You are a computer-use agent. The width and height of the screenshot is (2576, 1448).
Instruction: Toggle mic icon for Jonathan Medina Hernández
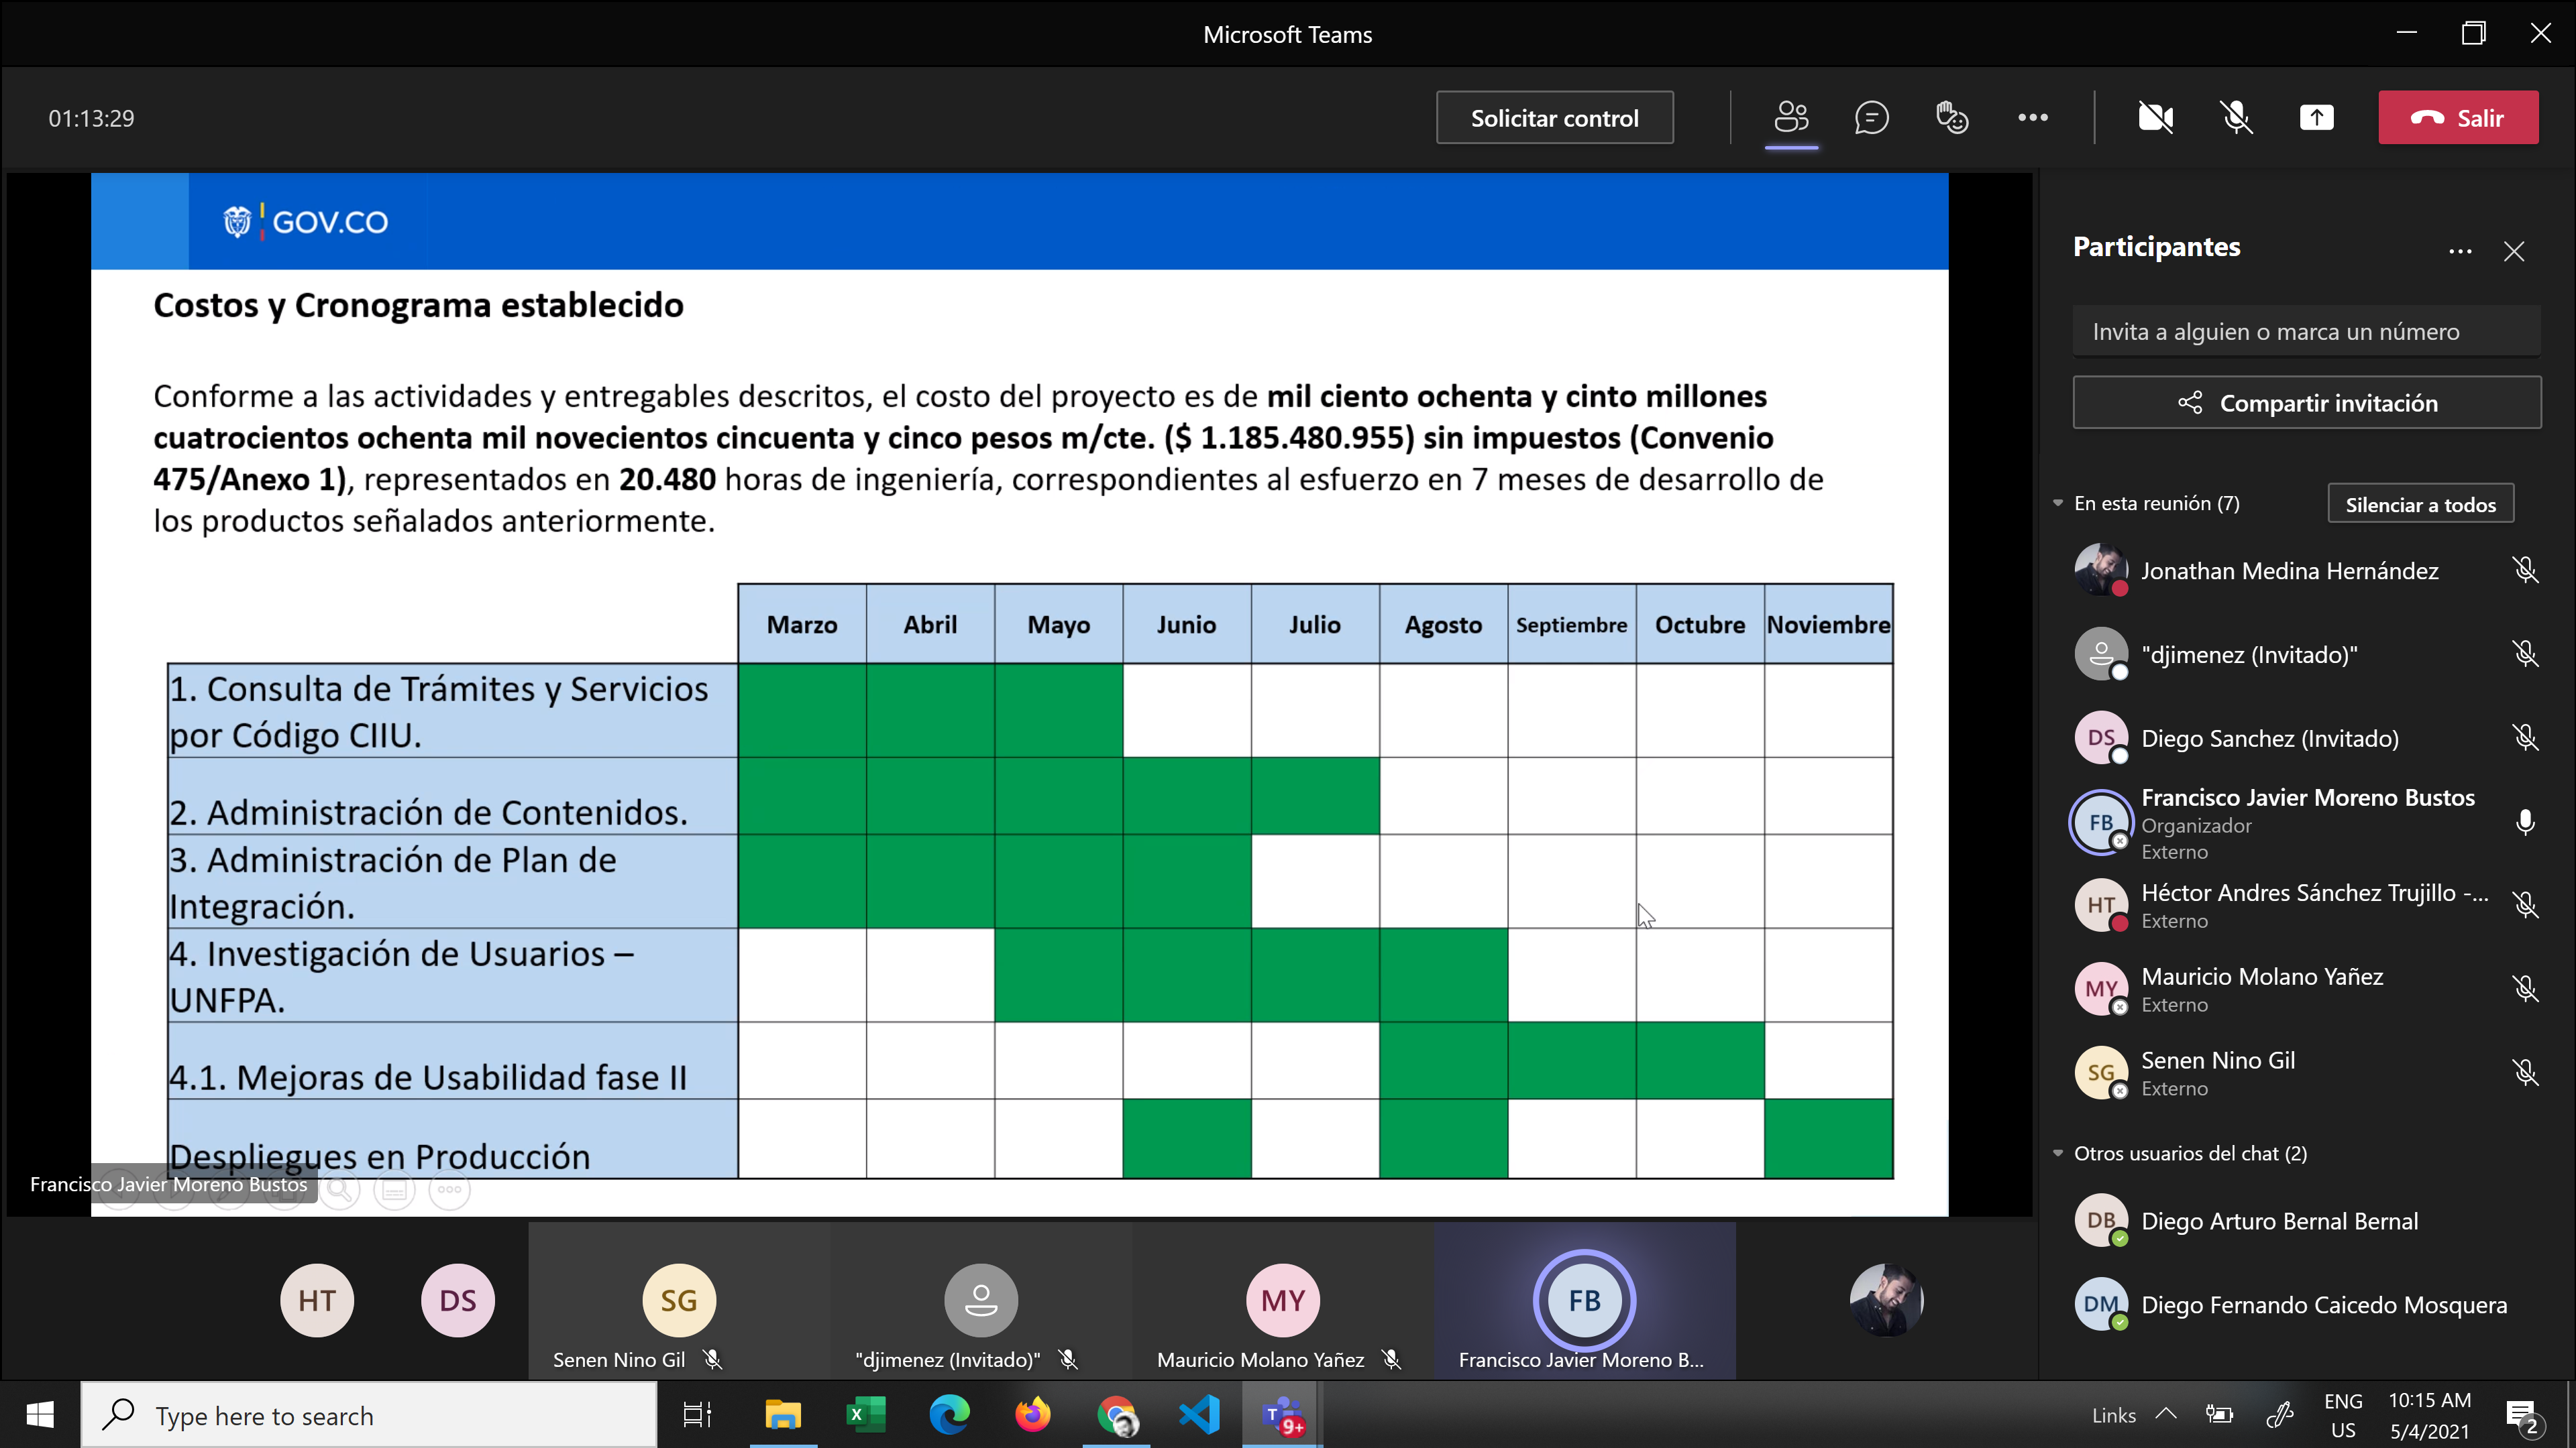point(2525,570)
